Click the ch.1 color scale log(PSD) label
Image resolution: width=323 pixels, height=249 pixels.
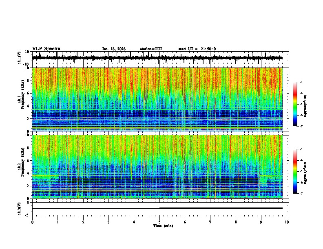tap(305, 106)
